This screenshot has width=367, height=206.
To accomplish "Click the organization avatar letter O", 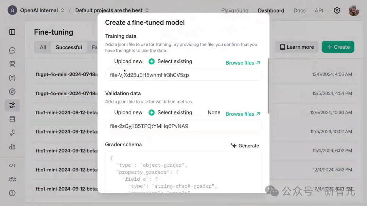I will pyautogui.click(x=12, y=10).
